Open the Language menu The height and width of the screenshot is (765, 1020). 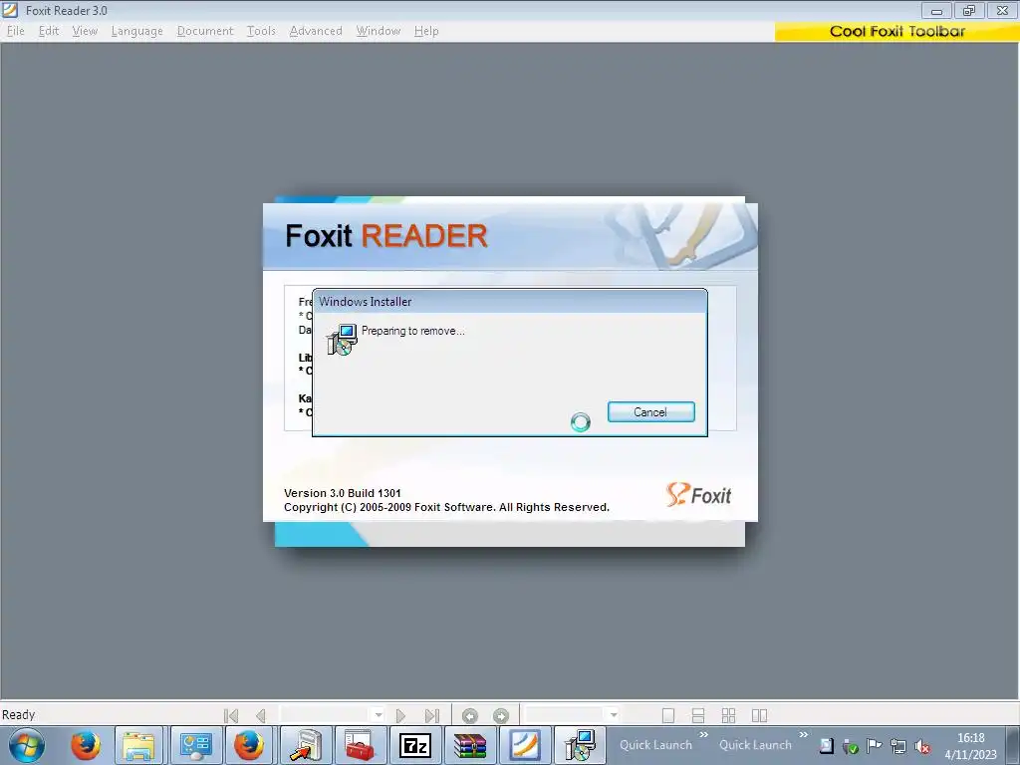point(137,31)
